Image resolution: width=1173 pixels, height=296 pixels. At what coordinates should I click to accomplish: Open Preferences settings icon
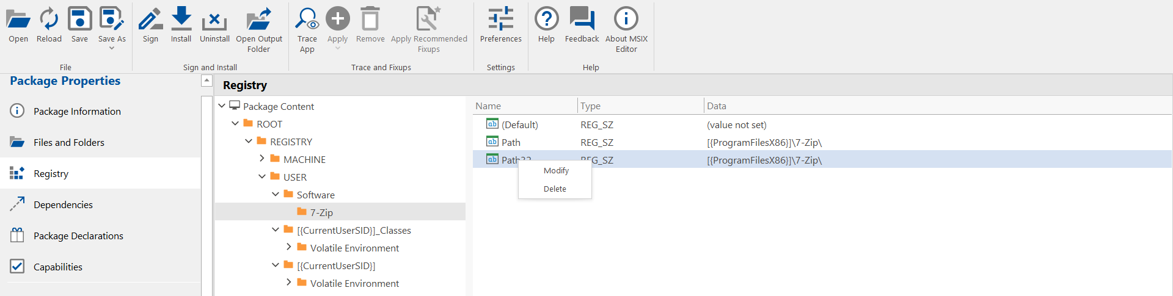coord(500,20)
